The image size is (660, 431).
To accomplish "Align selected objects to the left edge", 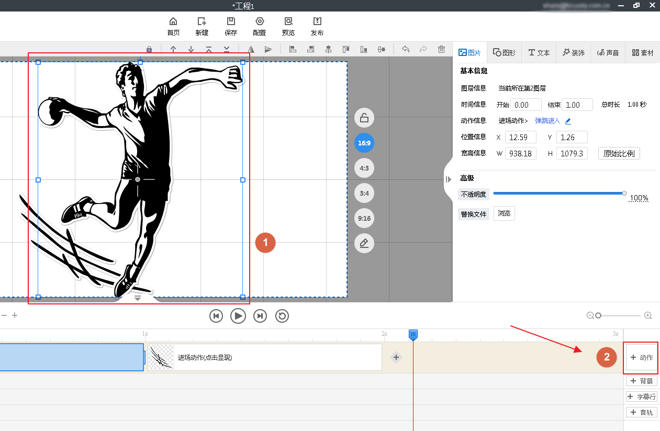I will click(x=293, y=49).
